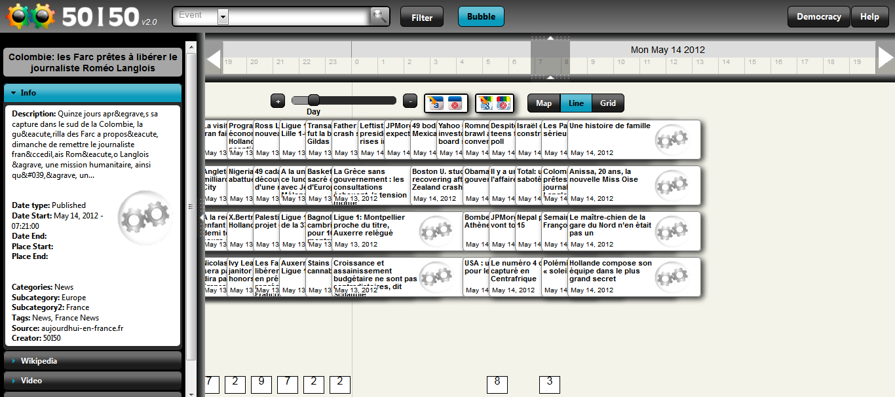Click inside the search text field
The width and height of the screenshot is (895, 397).
tap(299, 17)
